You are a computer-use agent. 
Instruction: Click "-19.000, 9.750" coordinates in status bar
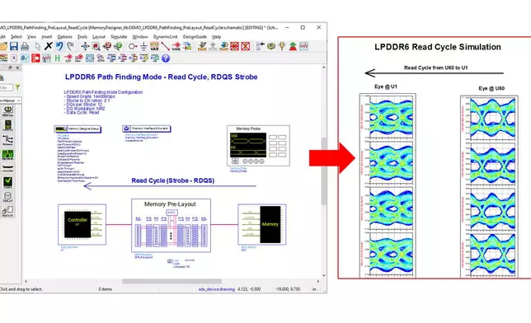[x=288, y=289]
